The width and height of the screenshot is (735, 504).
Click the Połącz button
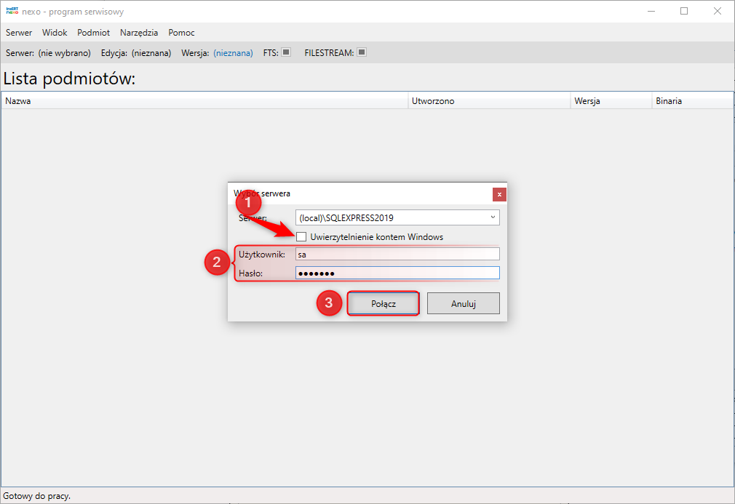tap(383, 303)
